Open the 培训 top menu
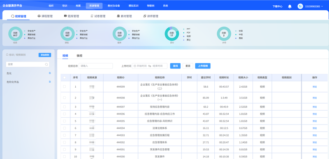The width and height of the screenshot is (329, 159). [x=65, y=6]
